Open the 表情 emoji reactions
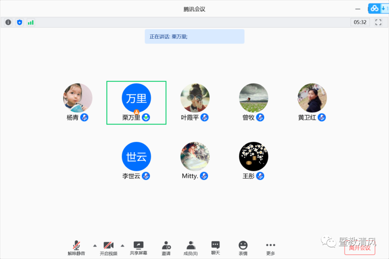Viewport: 389px width, 259px height. 243,248
